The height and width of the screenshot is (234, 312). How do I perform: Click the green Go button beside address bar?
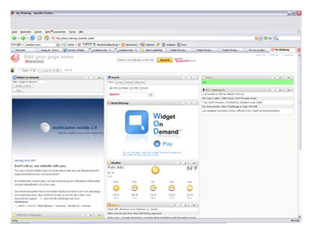[266, 38]
